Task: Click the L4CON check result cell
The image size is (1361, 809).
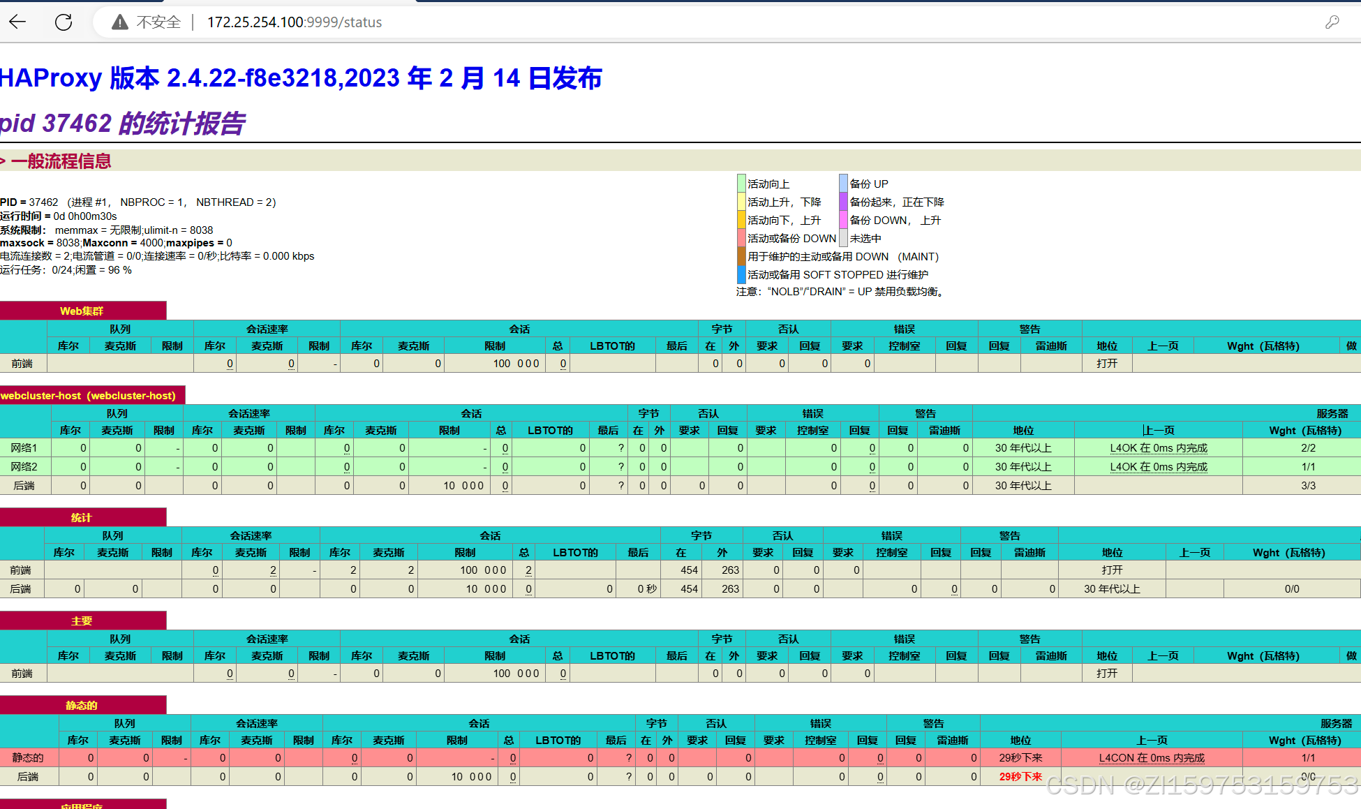Action: point(1152,758)
